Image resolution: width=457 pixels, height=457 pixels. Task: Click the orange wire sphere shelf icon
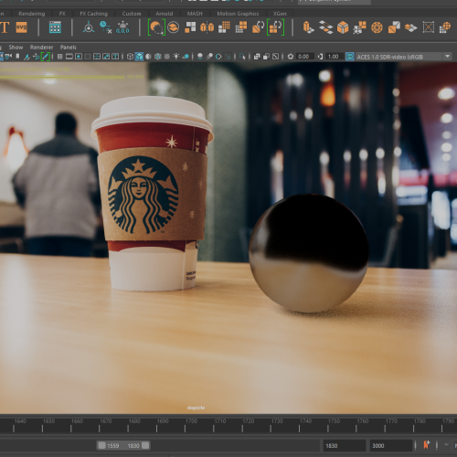(x=445, y=27)
